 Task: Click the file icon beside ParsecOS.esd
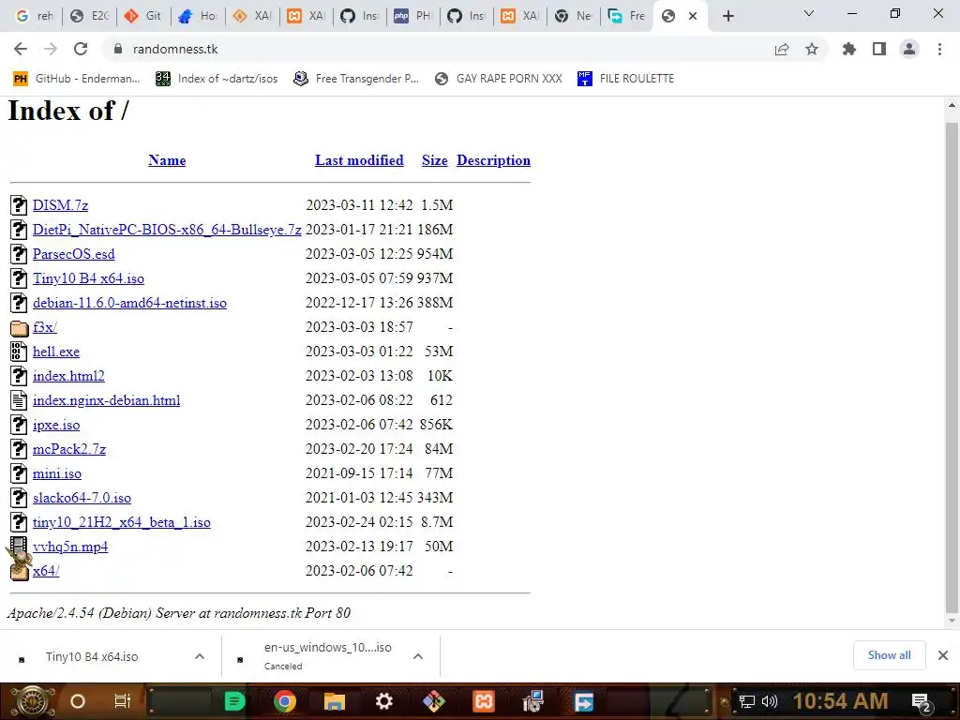tap(19, 254)
